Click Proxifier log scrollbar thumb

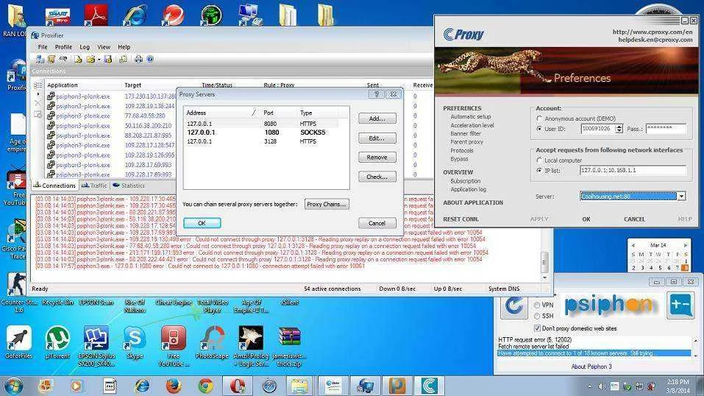(x=544, y=263)
